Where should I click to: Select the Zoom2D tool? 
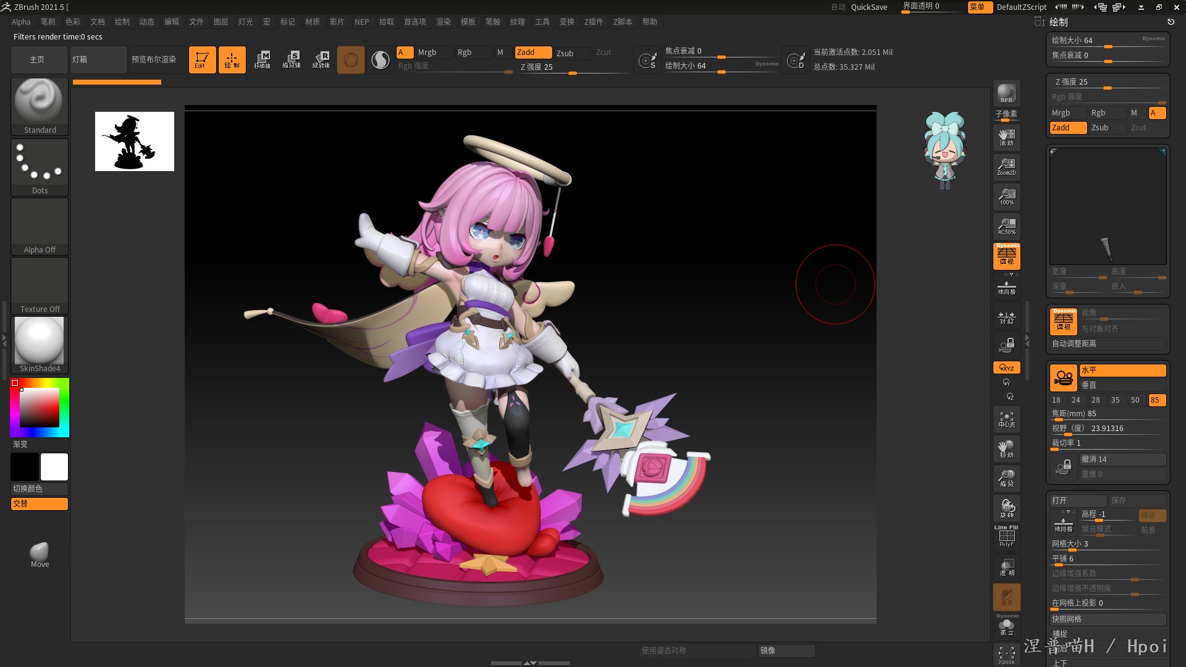coord(1006,166)
